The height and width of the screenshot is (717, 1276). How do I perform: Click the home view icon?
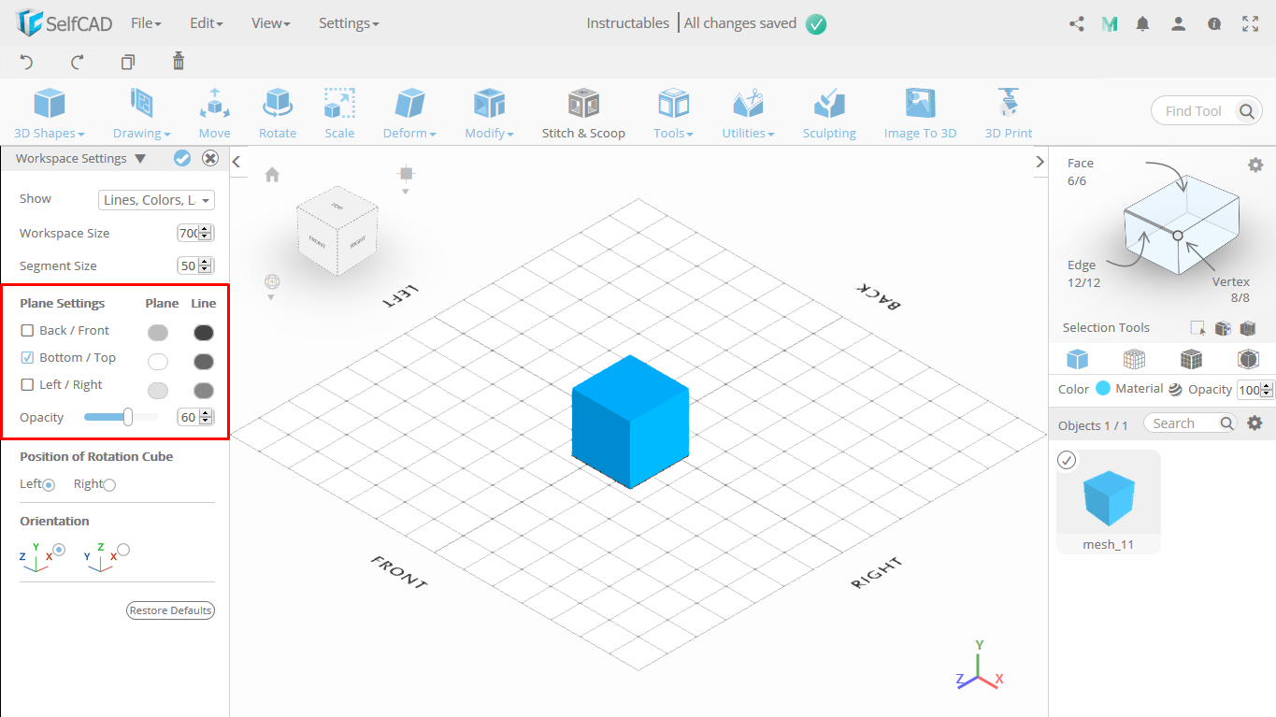(x=272, y=175)
